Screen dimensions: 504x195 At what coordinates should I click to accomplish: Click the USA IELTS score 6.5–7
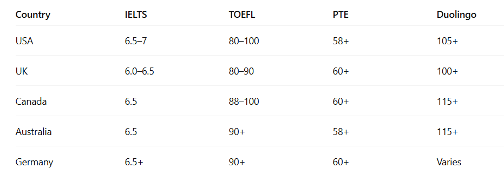[136, 41]
